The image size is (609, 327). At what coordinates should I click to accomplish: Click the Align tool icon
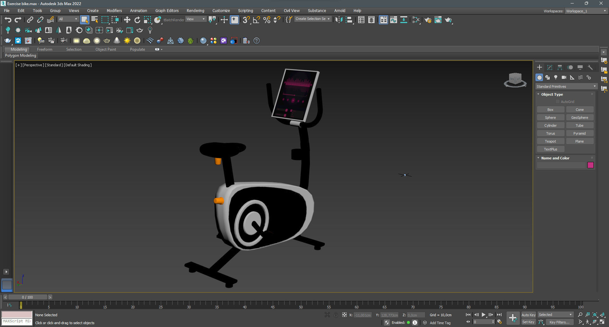click(x=349, y=20)
